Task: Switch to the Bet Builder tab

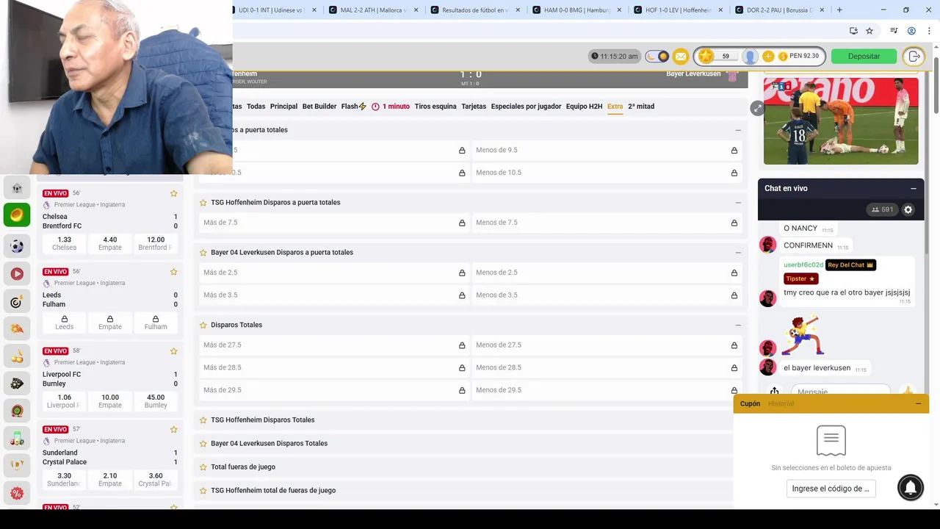Action: 319,107
